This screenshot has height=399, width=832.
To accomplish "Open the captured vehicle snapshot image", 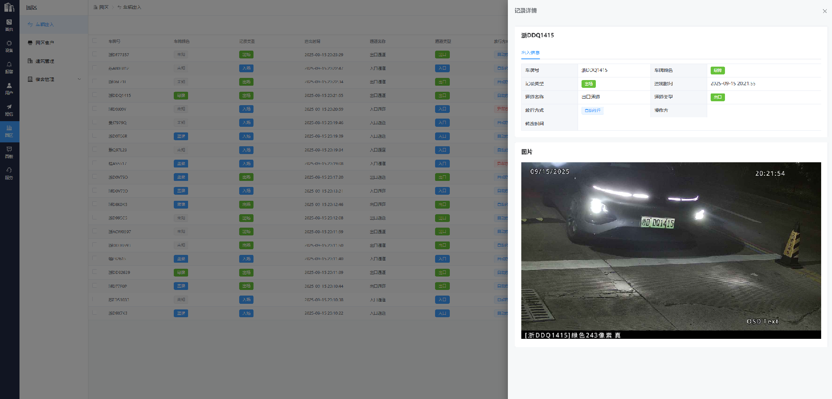I will pyautogui.click(x=671, y=250).
